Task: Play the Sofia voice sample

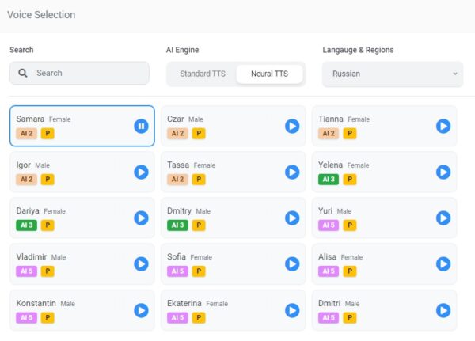Action: tap(292, 263)
